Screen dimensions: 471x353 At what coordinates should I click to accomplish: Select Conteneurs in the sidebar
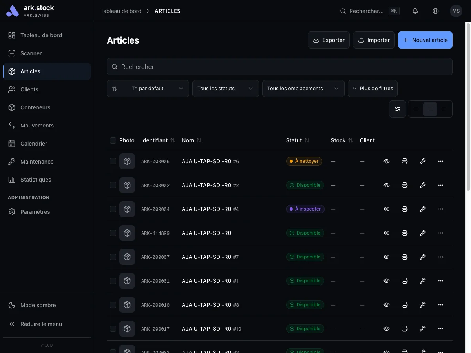35,107
